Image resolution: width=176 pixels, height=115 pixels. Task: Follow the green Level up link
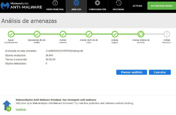pos(21,109)
